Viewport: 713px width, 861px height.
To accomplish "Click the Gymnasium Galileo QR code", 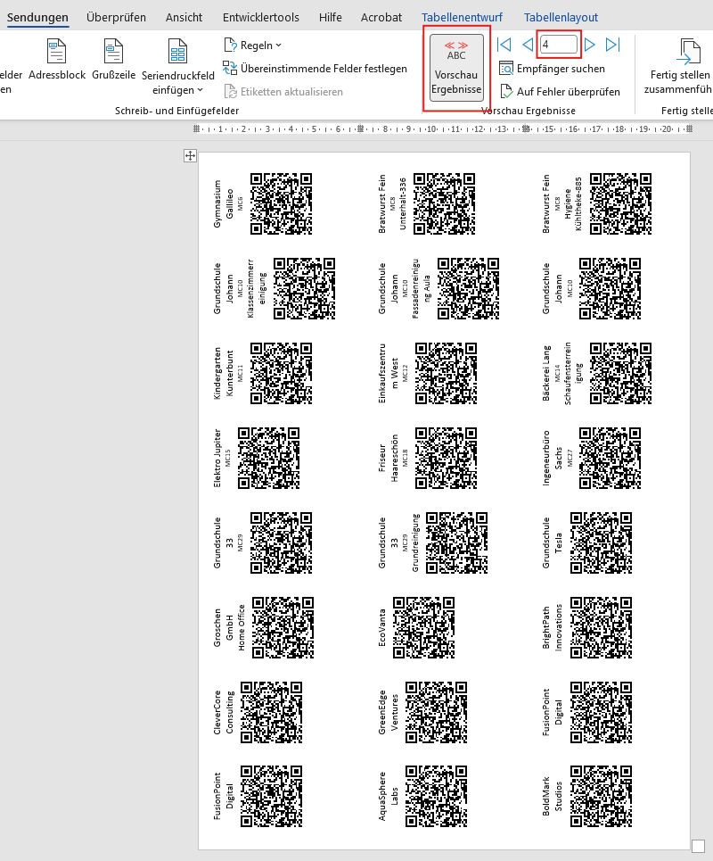I will pos(281,204).
